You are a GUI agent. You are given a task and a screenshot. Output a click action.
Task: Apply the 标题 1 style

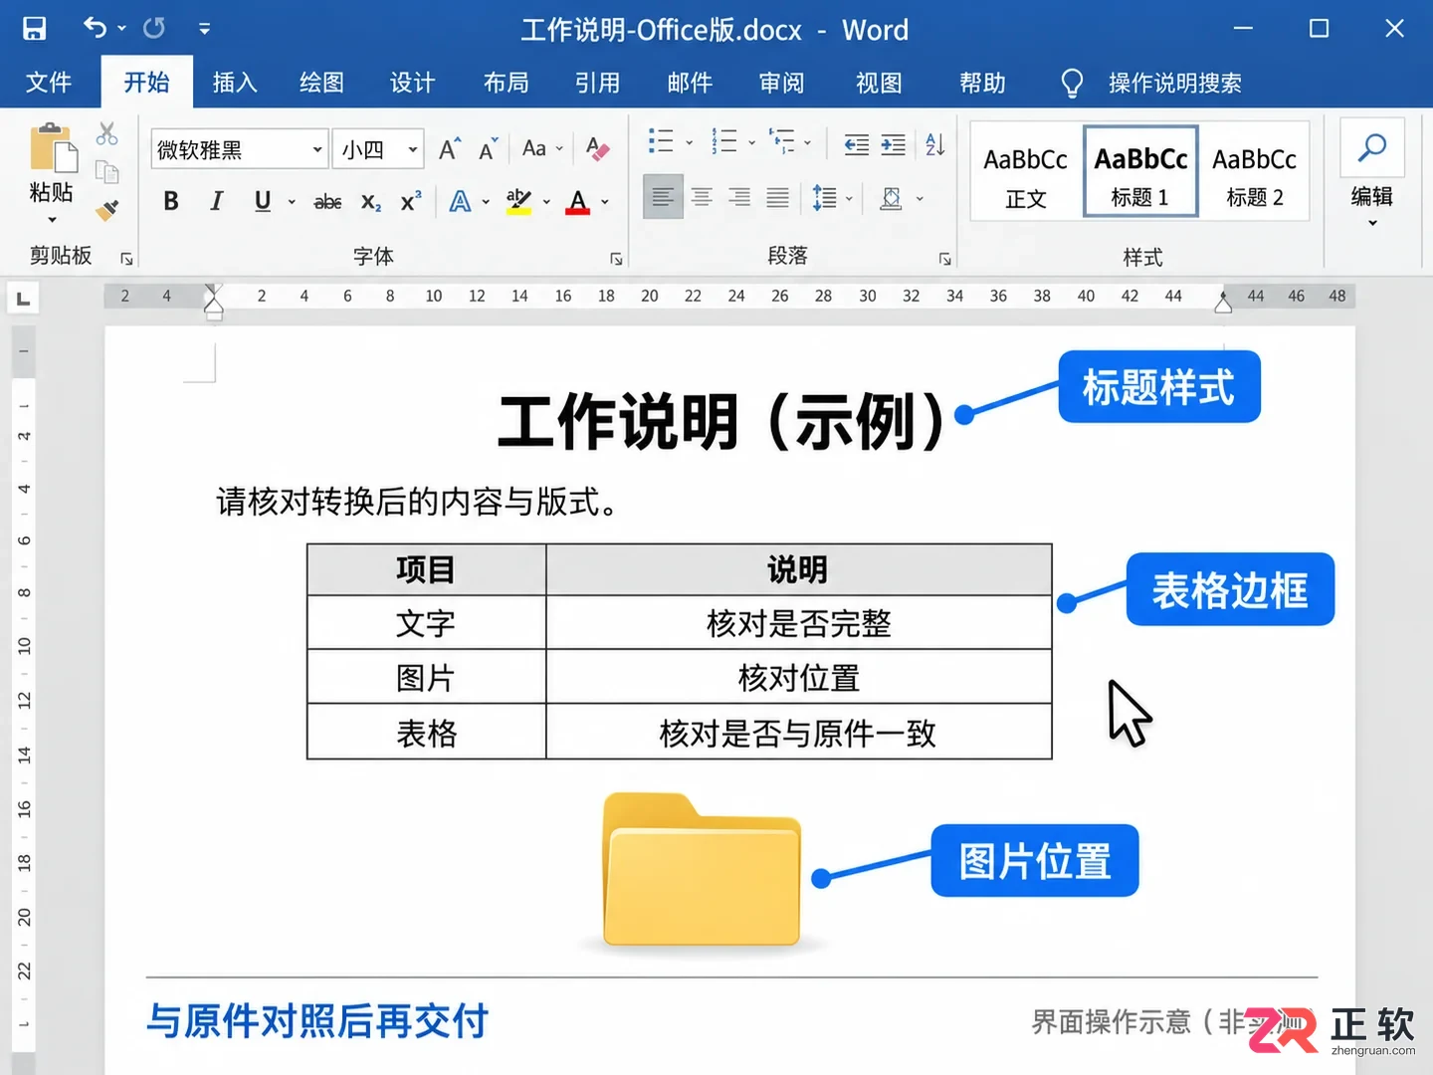(1140, 171)
